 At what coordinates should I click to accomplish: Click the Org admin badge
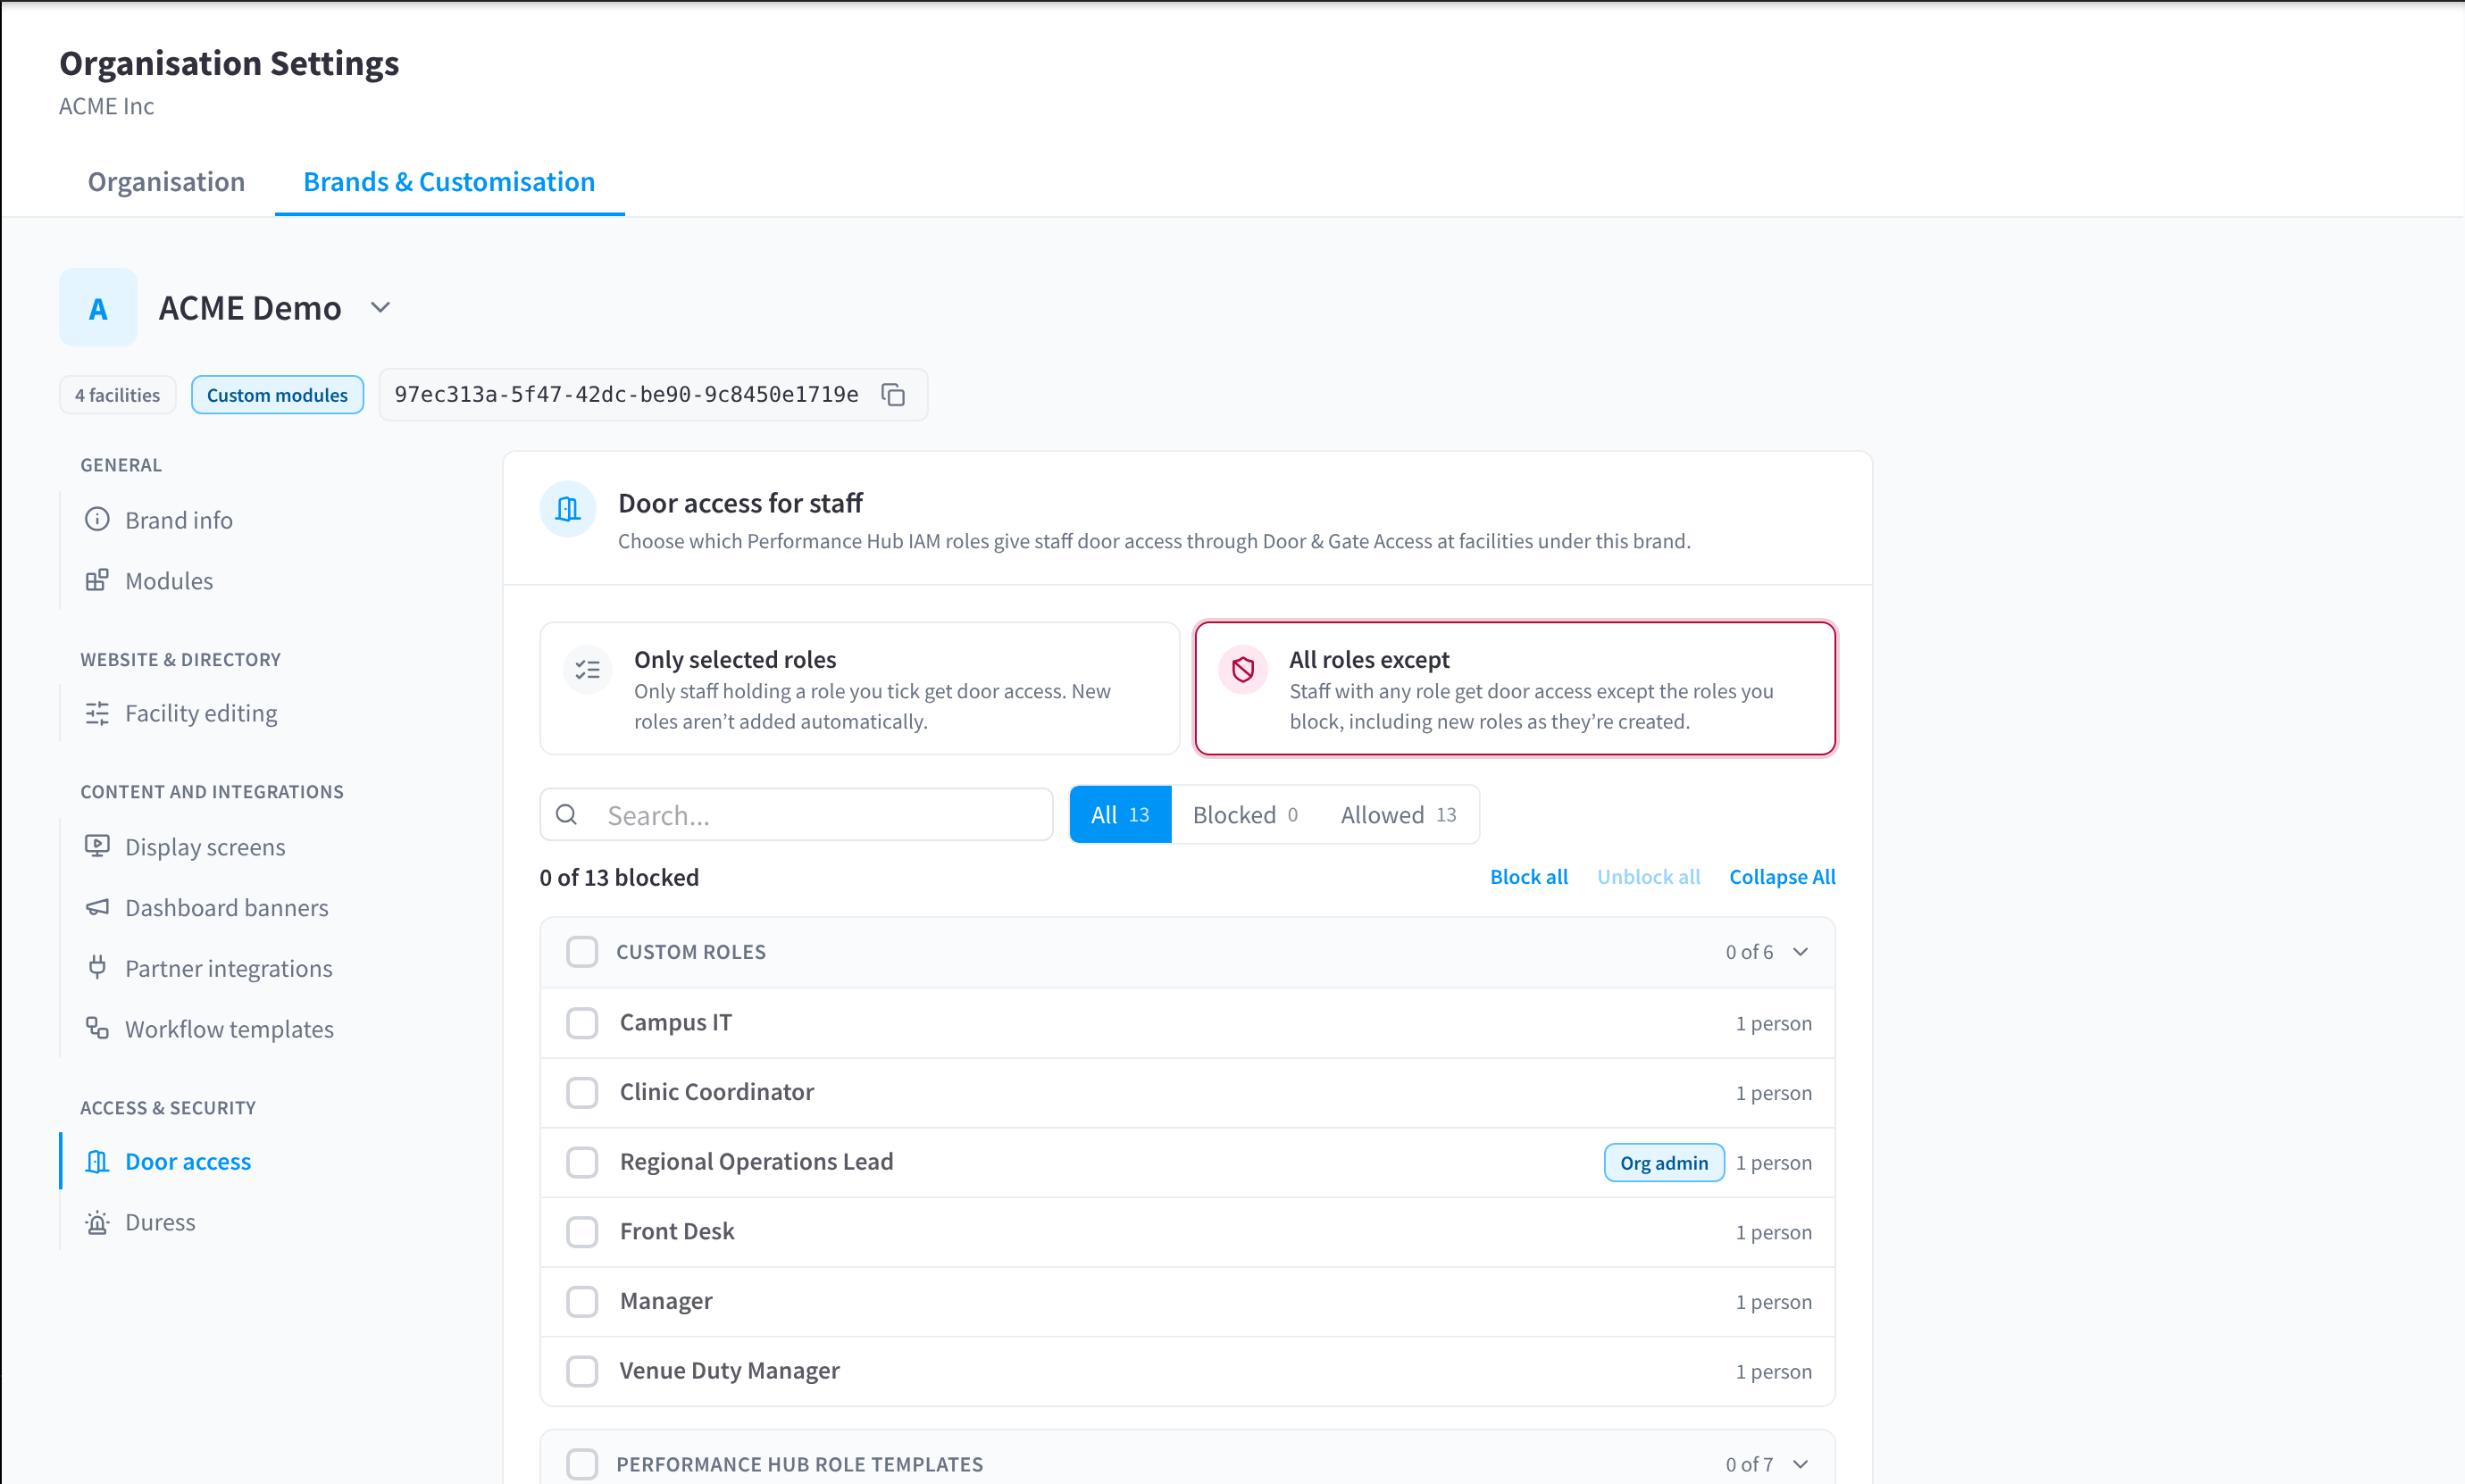(1664, 1163)
